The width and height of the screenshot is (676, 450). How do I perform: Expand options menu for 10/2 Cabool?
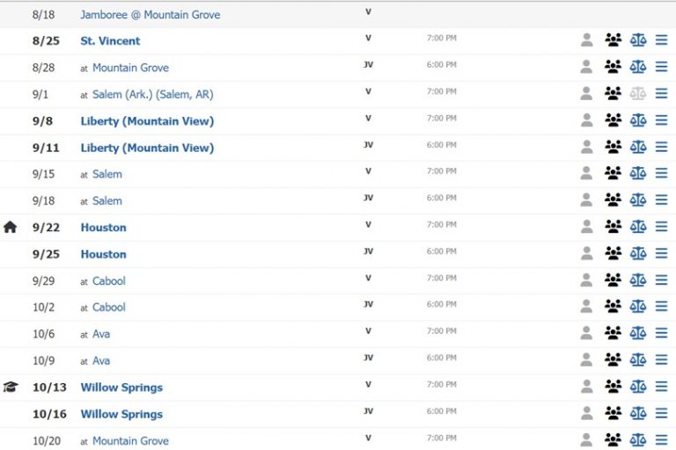tap(661, 307)
